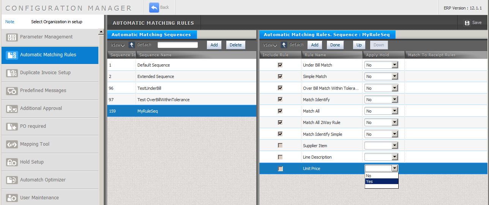Select the Predefined Messages icon

coord(12,91)
